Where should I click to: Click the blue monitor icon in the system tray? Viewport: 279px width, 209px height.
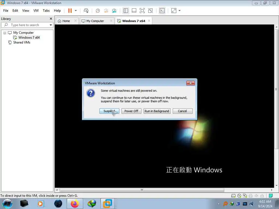[x=245, y=204]
